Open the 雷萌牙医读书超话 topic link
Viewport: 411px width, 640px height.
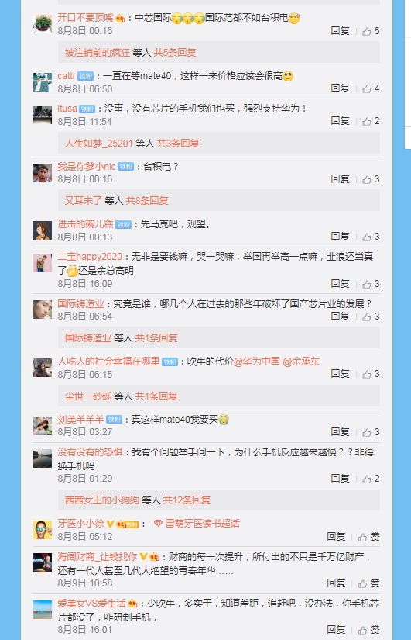197,524
